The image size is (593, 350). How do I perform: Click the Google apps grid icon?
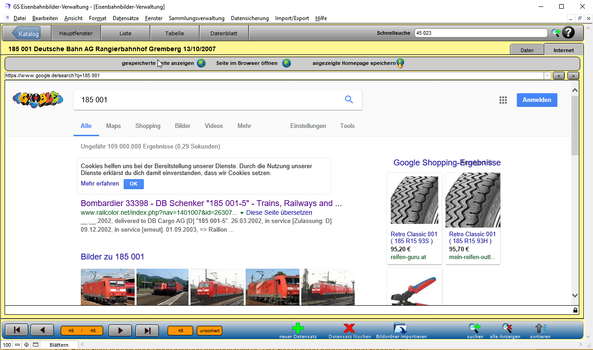[503, 101]
